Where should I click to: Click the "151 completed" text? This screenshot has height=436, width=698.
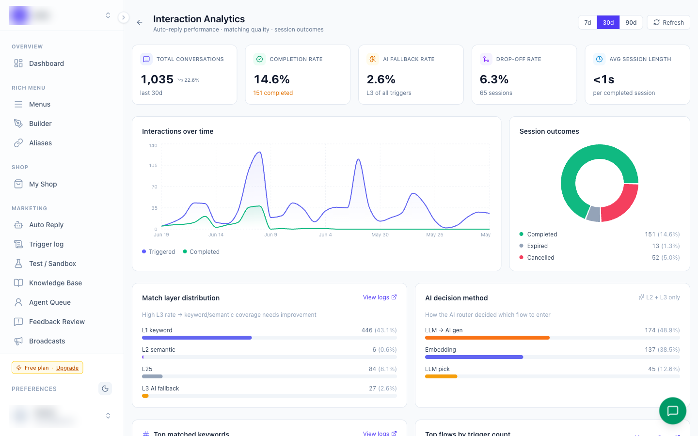[273, 93]
